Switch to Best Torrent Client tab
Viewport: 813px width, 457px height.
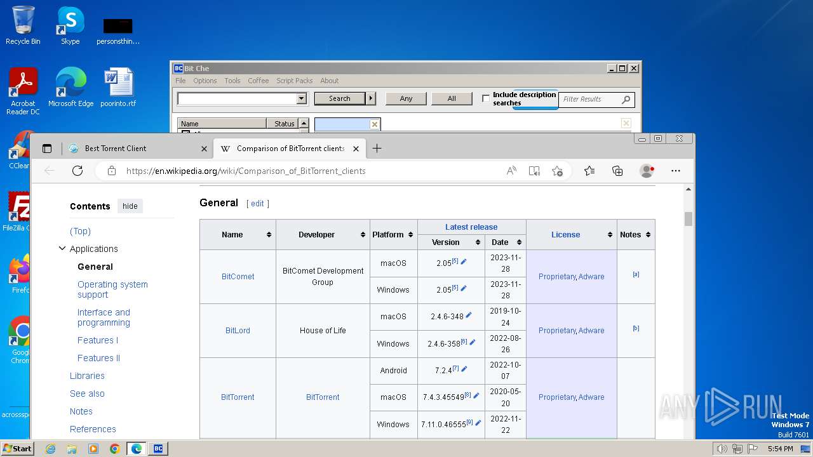pyautogui.click(x=137, y=149)
